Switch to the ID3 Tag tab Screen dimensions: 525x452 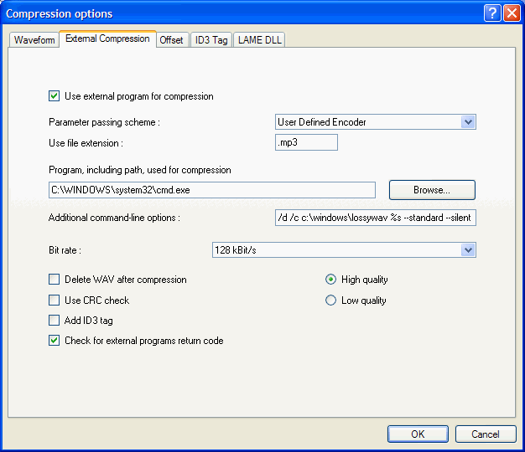click(x=211, y=40)
